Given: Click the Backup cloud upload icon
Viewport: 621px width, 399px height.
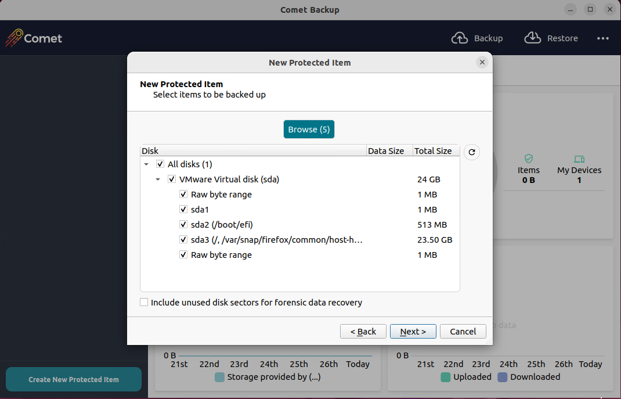Looking at the screenshot, I should (x=460, y=38).
